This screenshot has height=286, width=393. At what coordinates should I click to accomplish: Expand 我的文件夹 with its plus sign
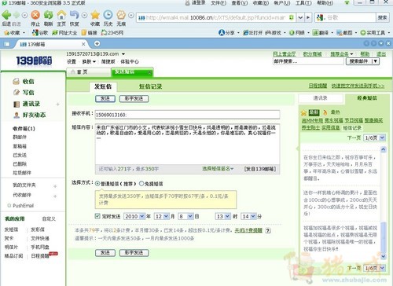point(55,186)
